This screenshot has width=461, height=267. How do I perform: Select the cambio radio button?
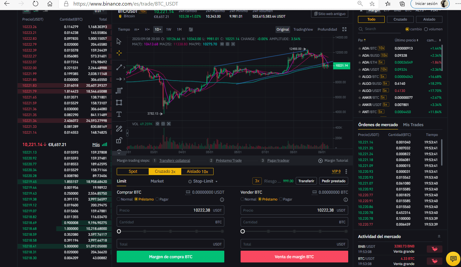pyautogui.click(x=407, y=29)
